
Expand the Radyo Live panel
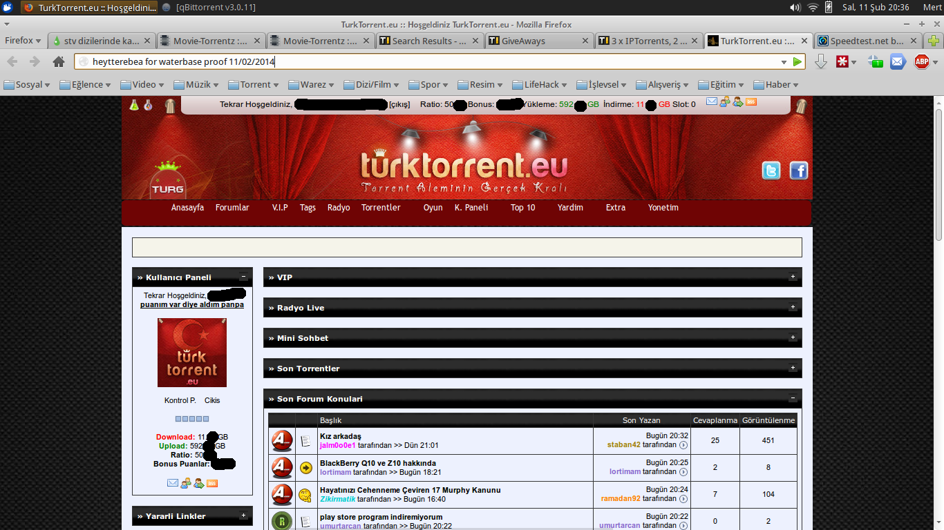pos(793,307)
